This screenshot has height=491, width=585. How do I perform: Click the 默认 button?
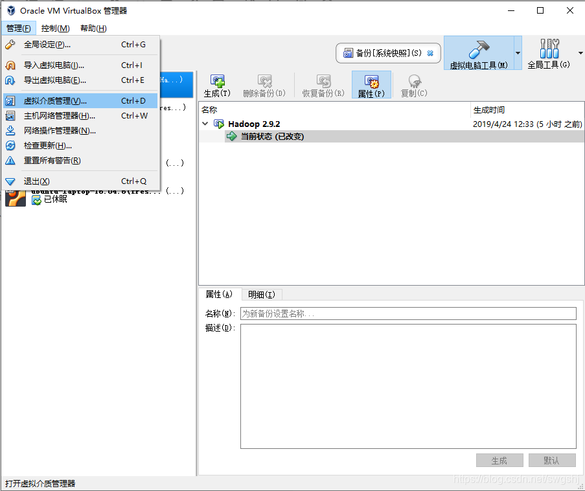(552, 461)
